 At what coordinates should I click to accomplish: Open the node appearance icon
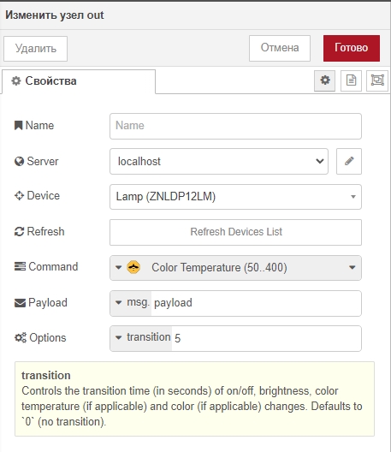377,80
